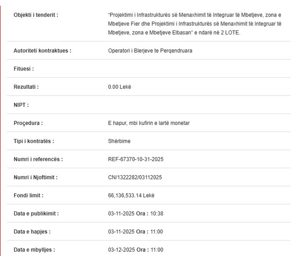Click the '66,136,533.14 Lekë' limit fund value

click(131, 196)
